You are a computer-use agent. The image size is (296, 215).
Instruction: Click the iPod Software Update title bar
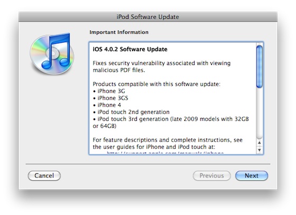coord(148,17)
